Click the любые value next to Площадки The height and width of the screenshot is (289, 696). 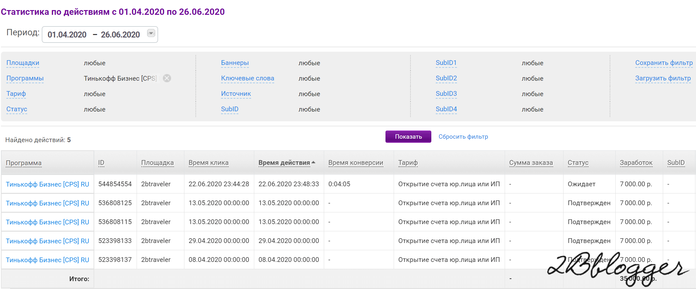click(x=95, y=63)
